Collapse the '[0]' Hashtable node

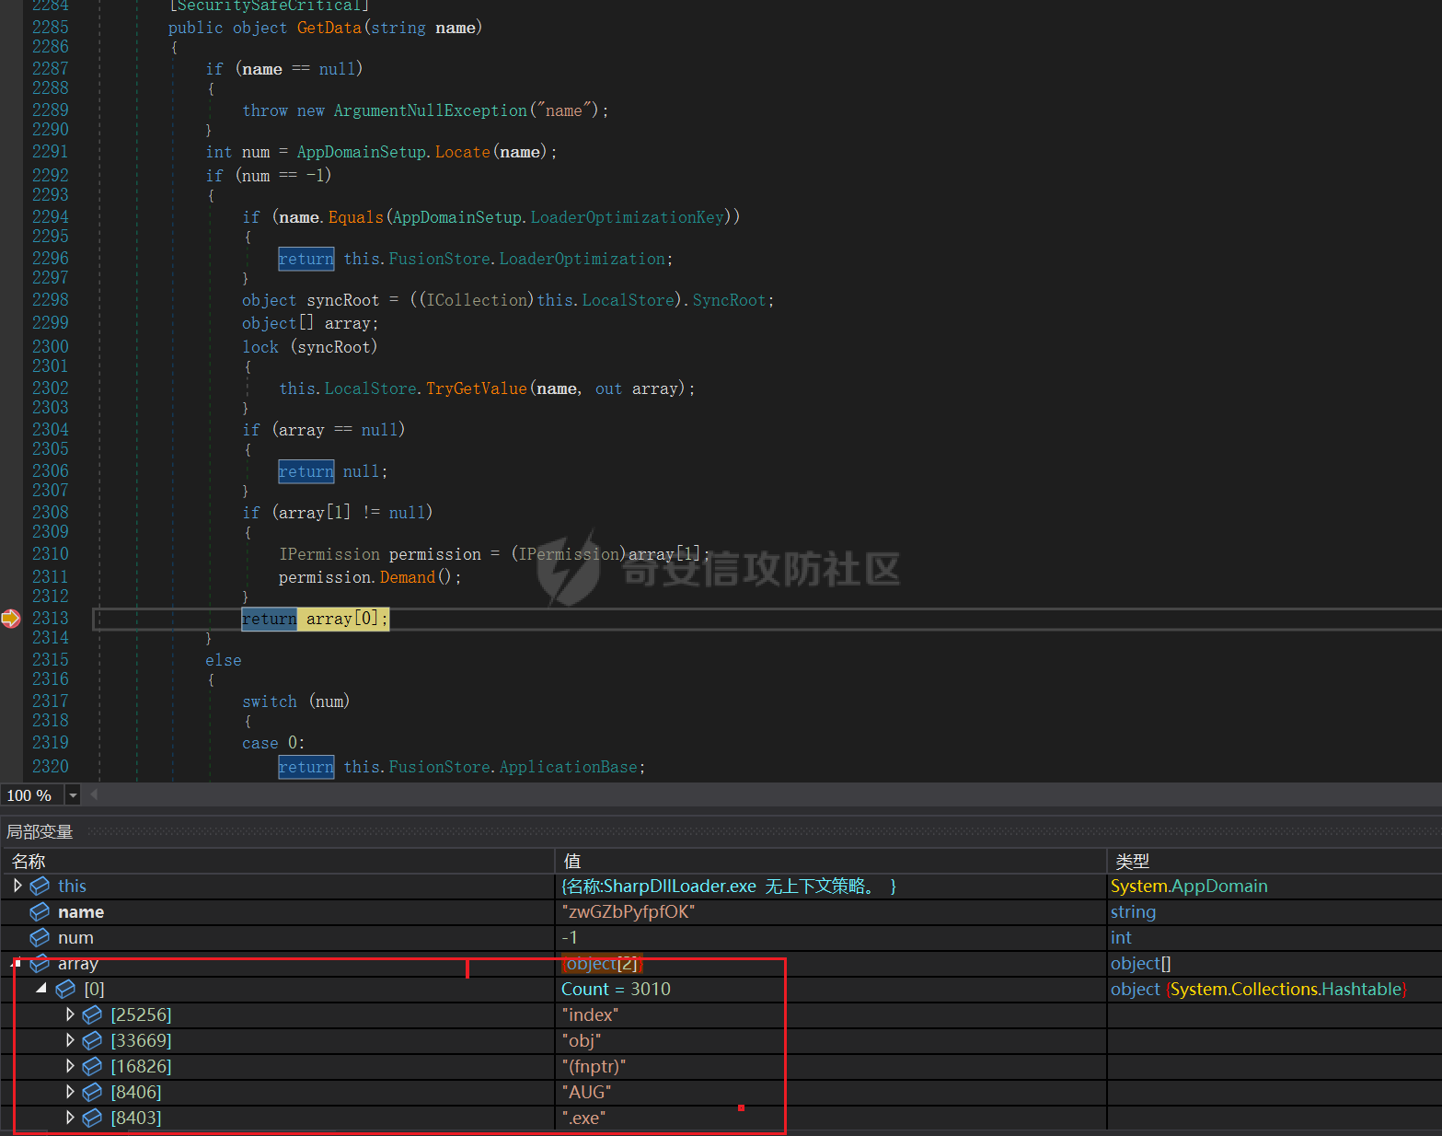coord(41,988)
